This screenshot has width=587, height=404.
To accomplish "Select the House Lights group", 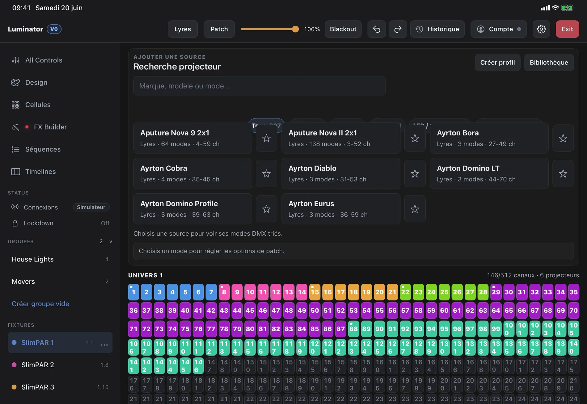I will (x=60, y=259).
